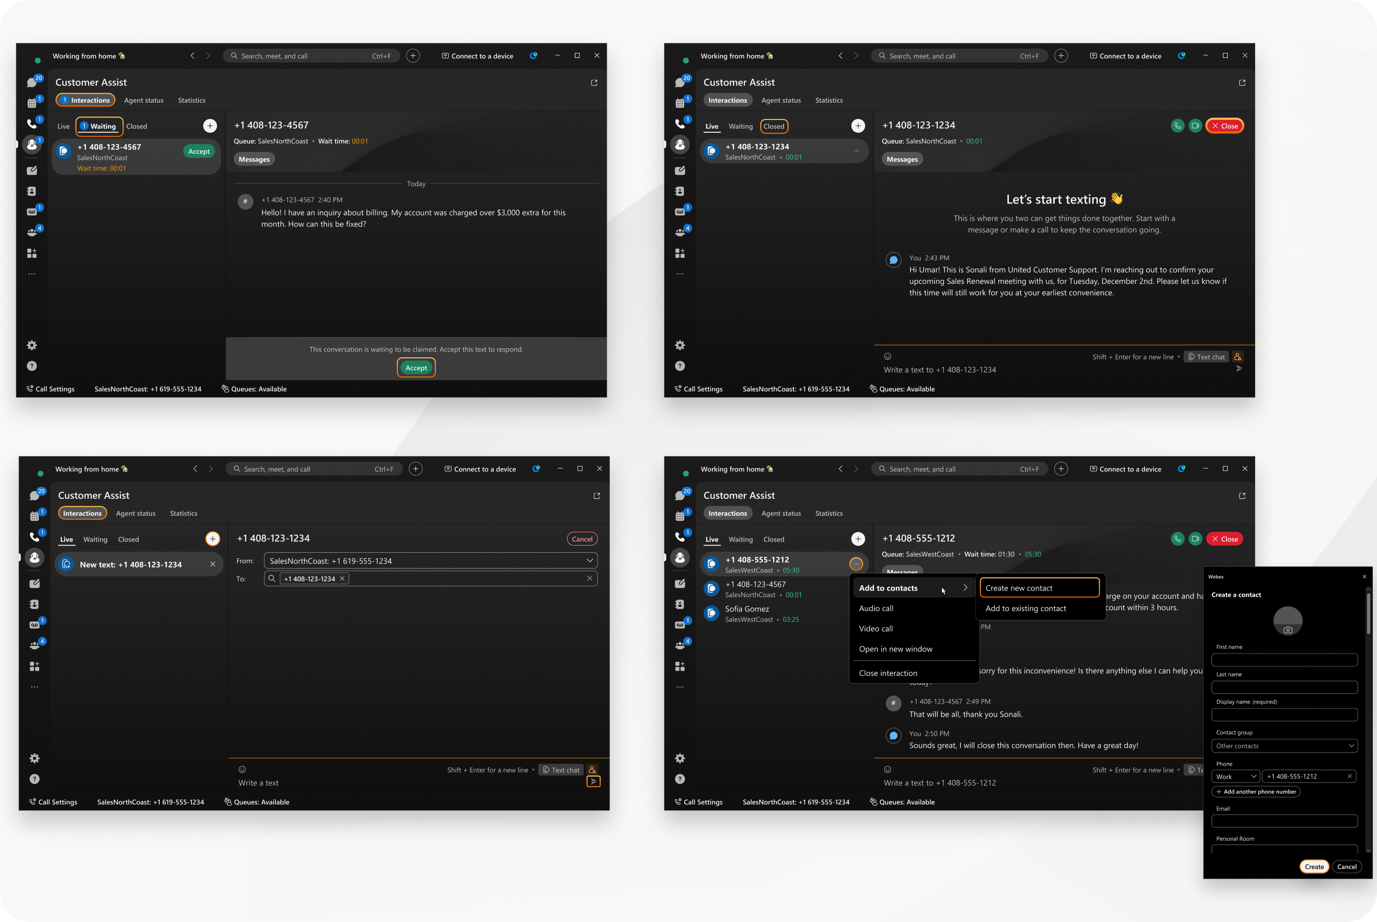Click new interaction plus in the Waiting-tab window
Viewport: 1377px width, 922px height.
(x=210, y=126)
